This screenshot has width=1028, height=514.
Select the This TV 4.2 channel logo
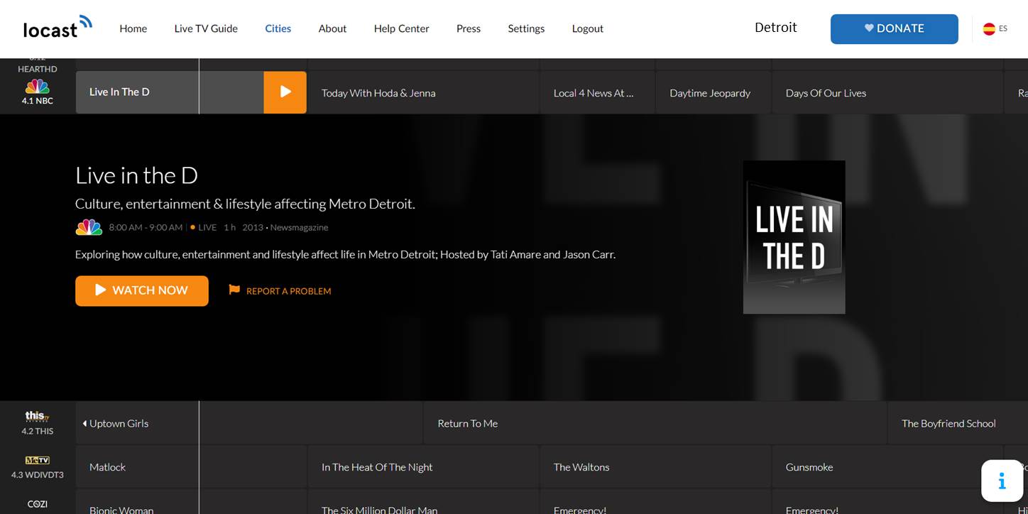point(37,416)
